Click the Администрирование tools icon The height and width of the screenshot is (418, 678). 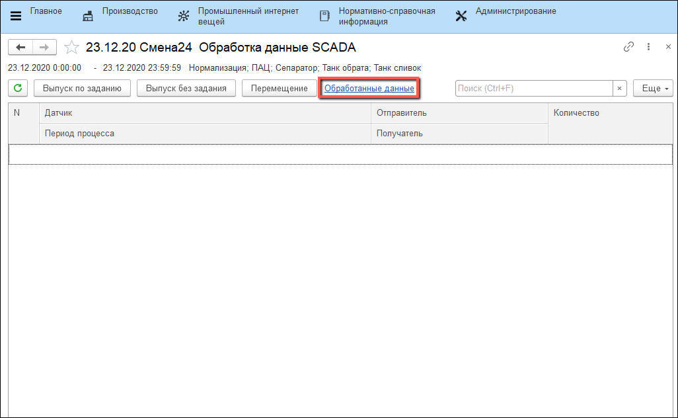pos(461,17)
